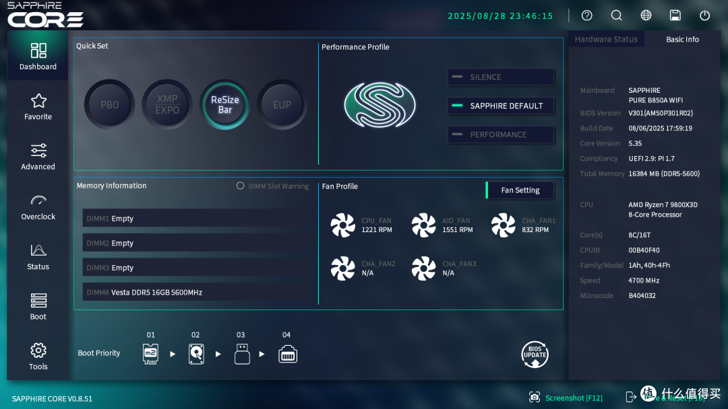
Task: Switch to Hardware Status tab
Action: pyautogui.click(x=606, y=40)
